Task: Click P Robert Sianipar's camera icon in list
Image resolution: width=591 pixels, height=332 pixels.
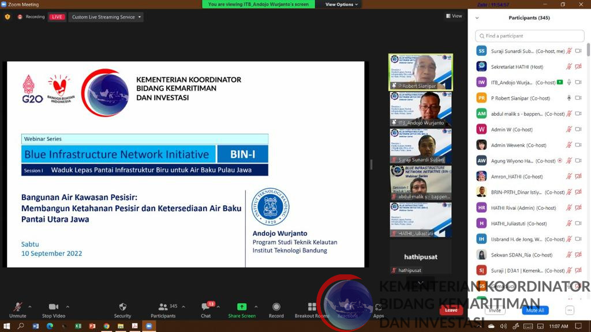Action: point(578,98)
